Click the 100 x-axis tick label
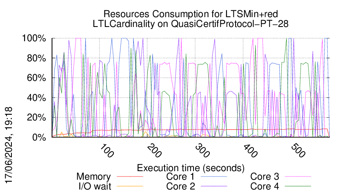The image size is (347, 194). tap(107, 151)
